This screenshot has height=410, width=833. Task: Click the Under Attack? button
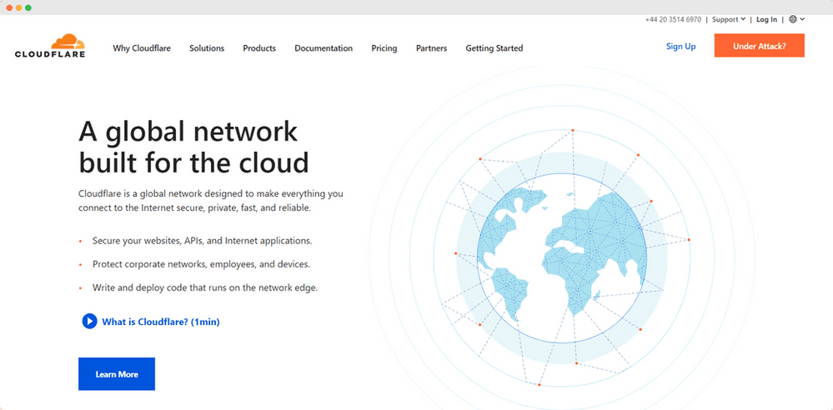(x=759, y=46)
